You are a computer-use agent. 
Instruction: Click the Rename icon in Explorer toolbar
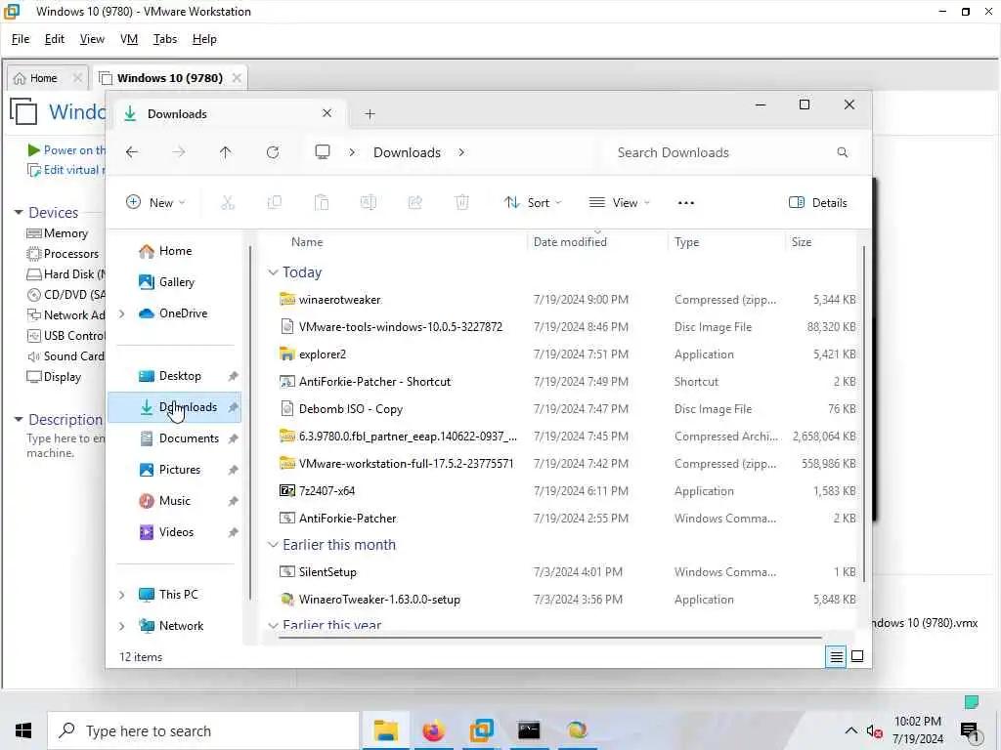point(369,203)
